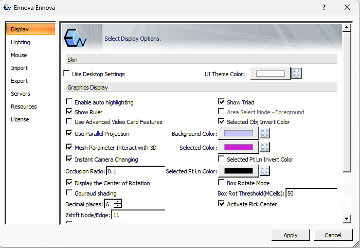The height and width of the screenshot is (248, 360).
Task: Click the scrollbar up arrow
Action: (x=346, y=28)
